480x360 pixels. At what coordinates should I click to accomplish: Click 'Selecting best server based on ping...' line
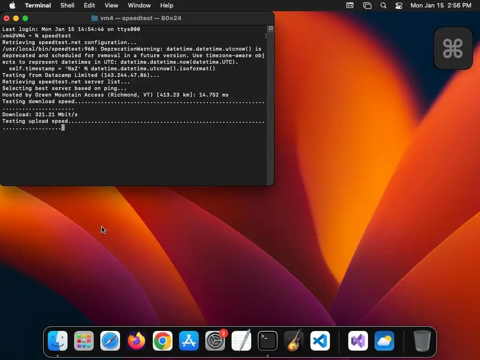(x=65, y=89)
